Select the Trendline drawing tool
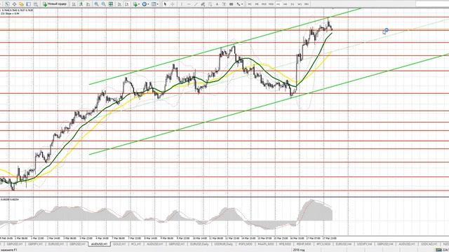The width and height of the screenshot is (449, 252). point(196,4)
